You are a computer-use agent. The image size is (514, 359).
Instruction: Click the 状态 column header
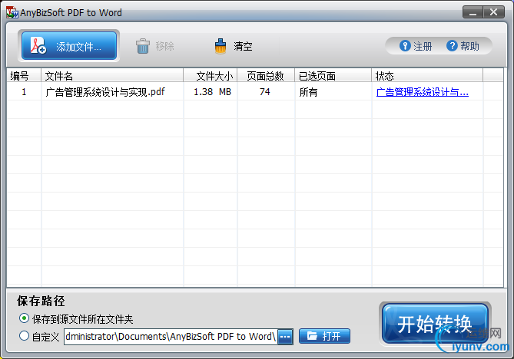click(427, 76)
